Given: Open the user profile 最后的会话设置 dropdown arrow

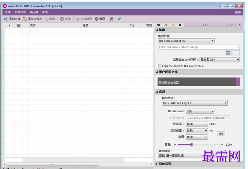Looking at the screenshot, I should click(x=238, y=82).
